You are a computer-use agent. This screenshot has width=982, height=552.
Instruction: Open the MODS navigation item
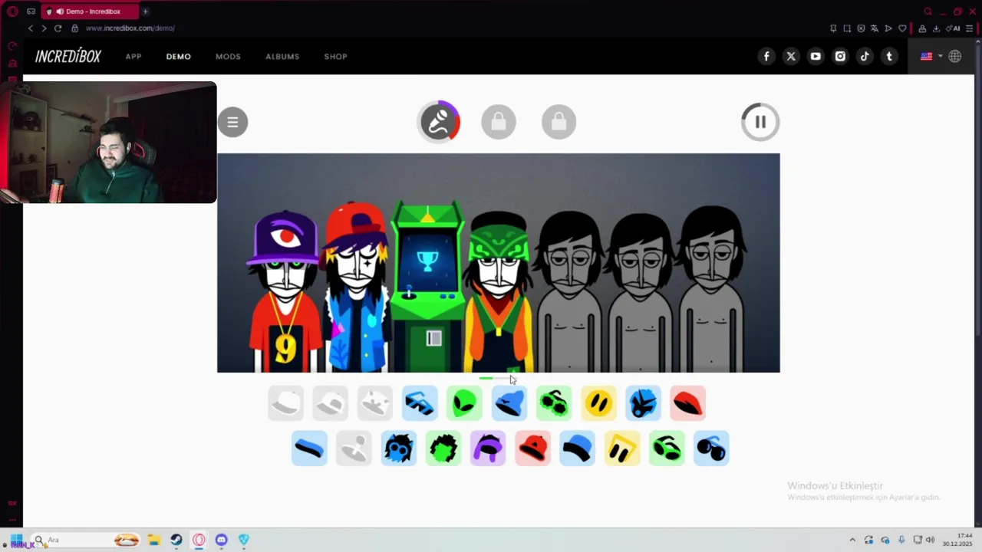(228, 57)
